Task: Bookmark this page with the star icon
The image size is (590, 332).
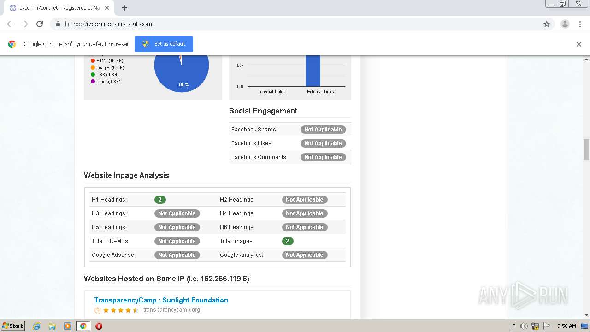Action: tap(547, 24)
